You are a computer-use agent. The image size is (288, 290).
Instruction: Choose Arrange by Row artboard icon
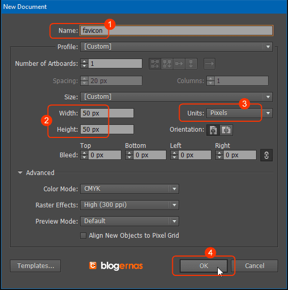[x=179, y=64]
